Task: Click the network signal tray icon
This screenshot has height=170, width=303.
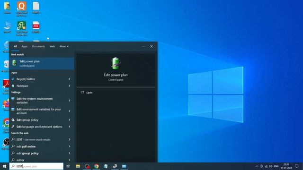Action: [266, 166]
